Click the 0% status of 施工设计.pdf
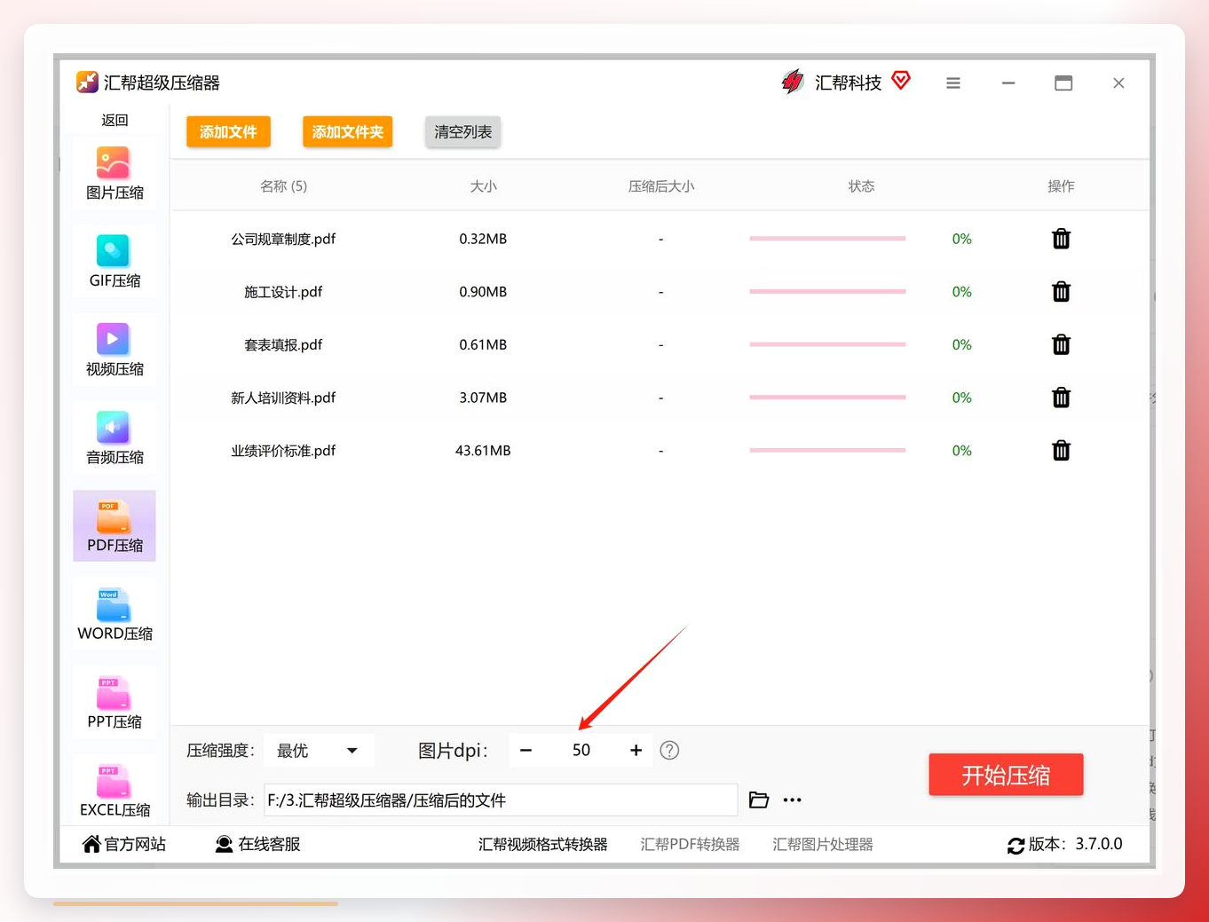This screenshot has height=922, width=1209. [961, 292]
